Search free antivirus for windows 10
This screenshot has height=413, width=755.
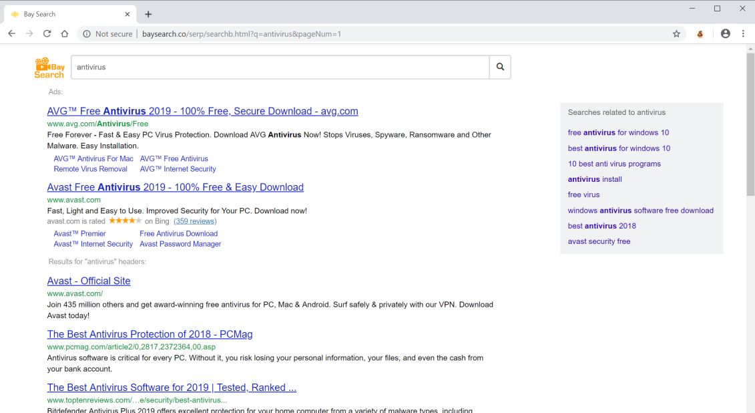(618, 132)
